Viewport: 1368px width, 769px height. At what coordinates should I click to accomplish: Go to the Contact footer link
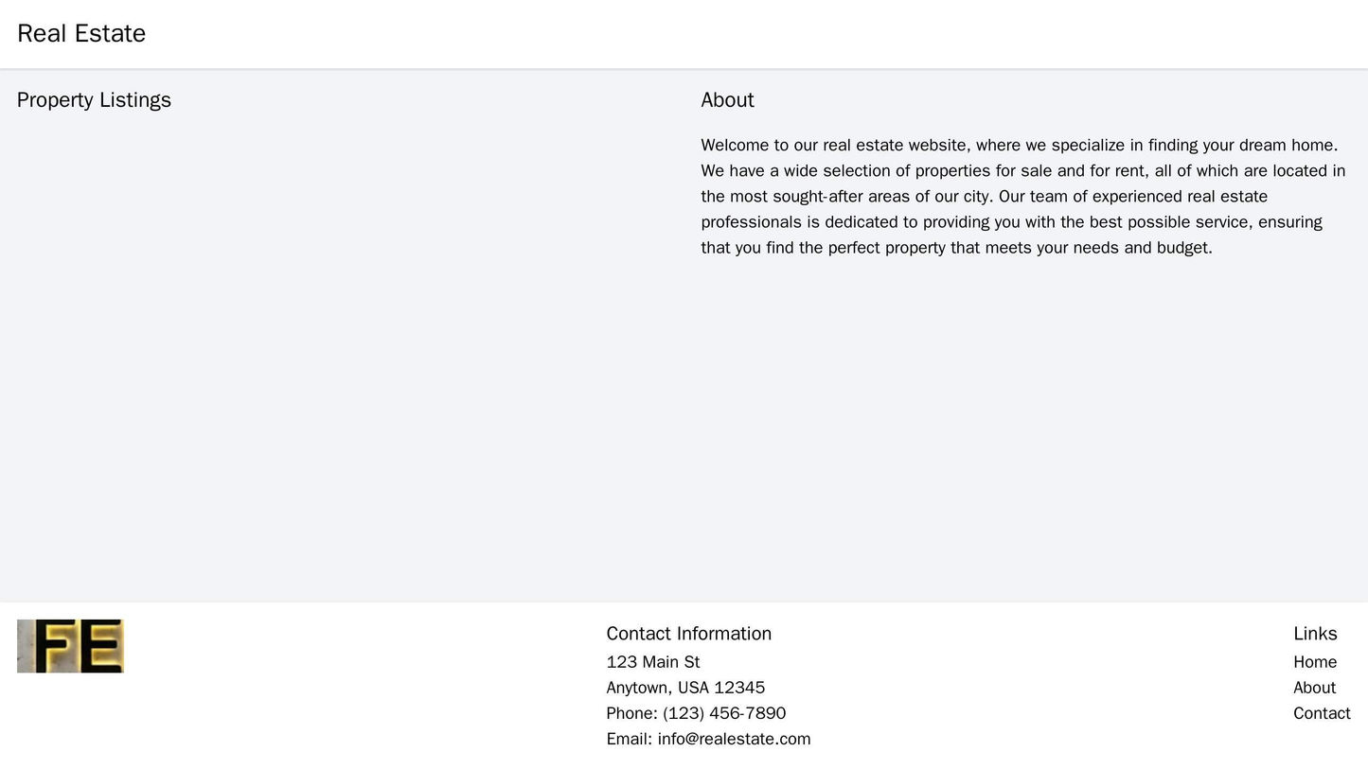(1321, 713)
